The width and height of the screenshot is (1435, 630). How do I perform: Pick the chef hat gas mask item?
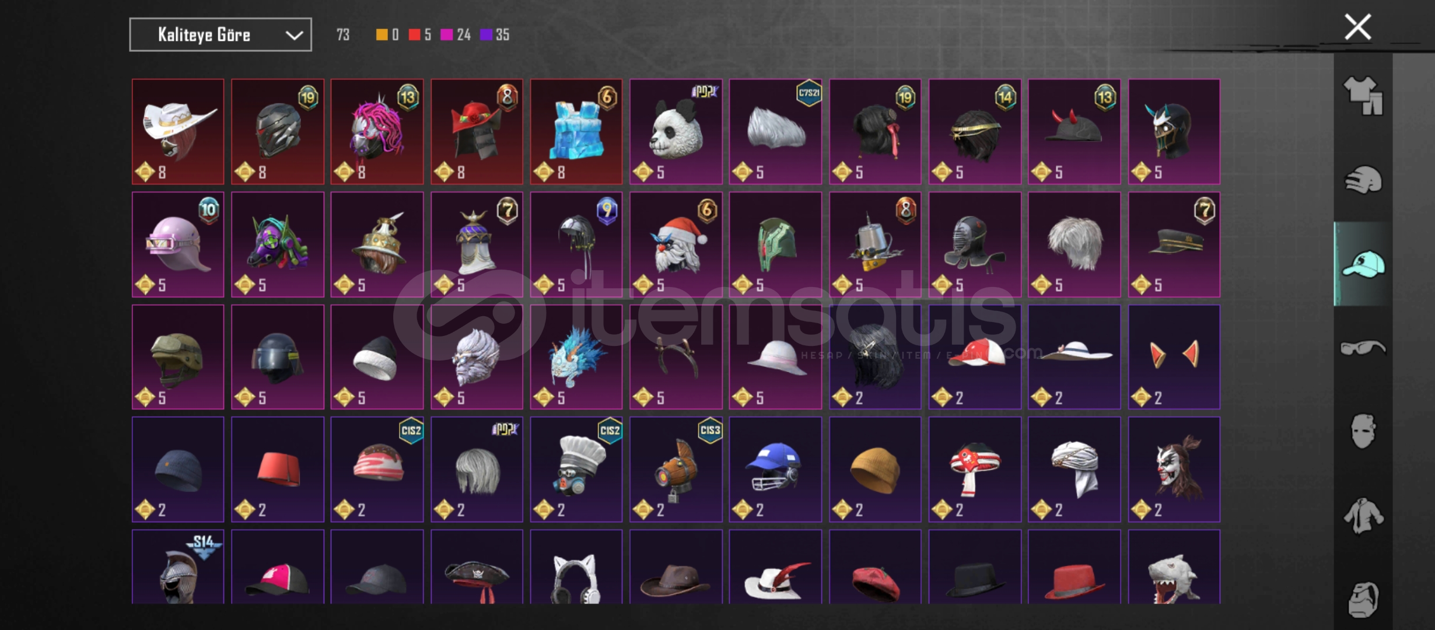[576, 470]
